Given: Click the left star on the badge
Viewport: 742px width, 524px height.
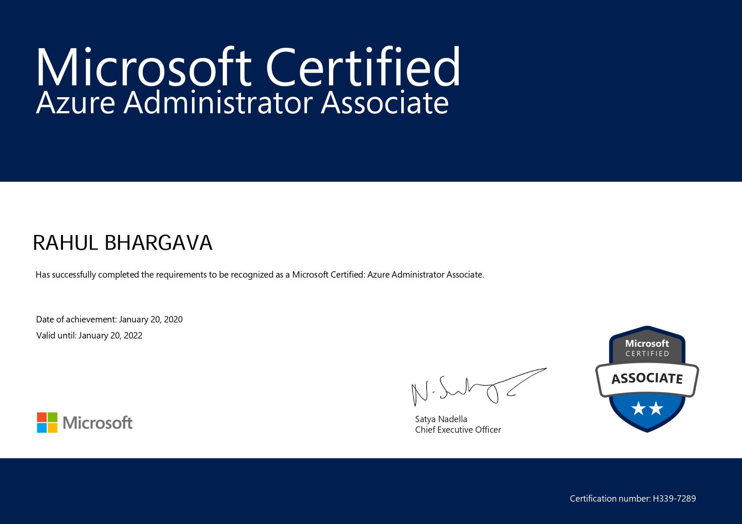Looking at the screenshot, I should point(638,409).
